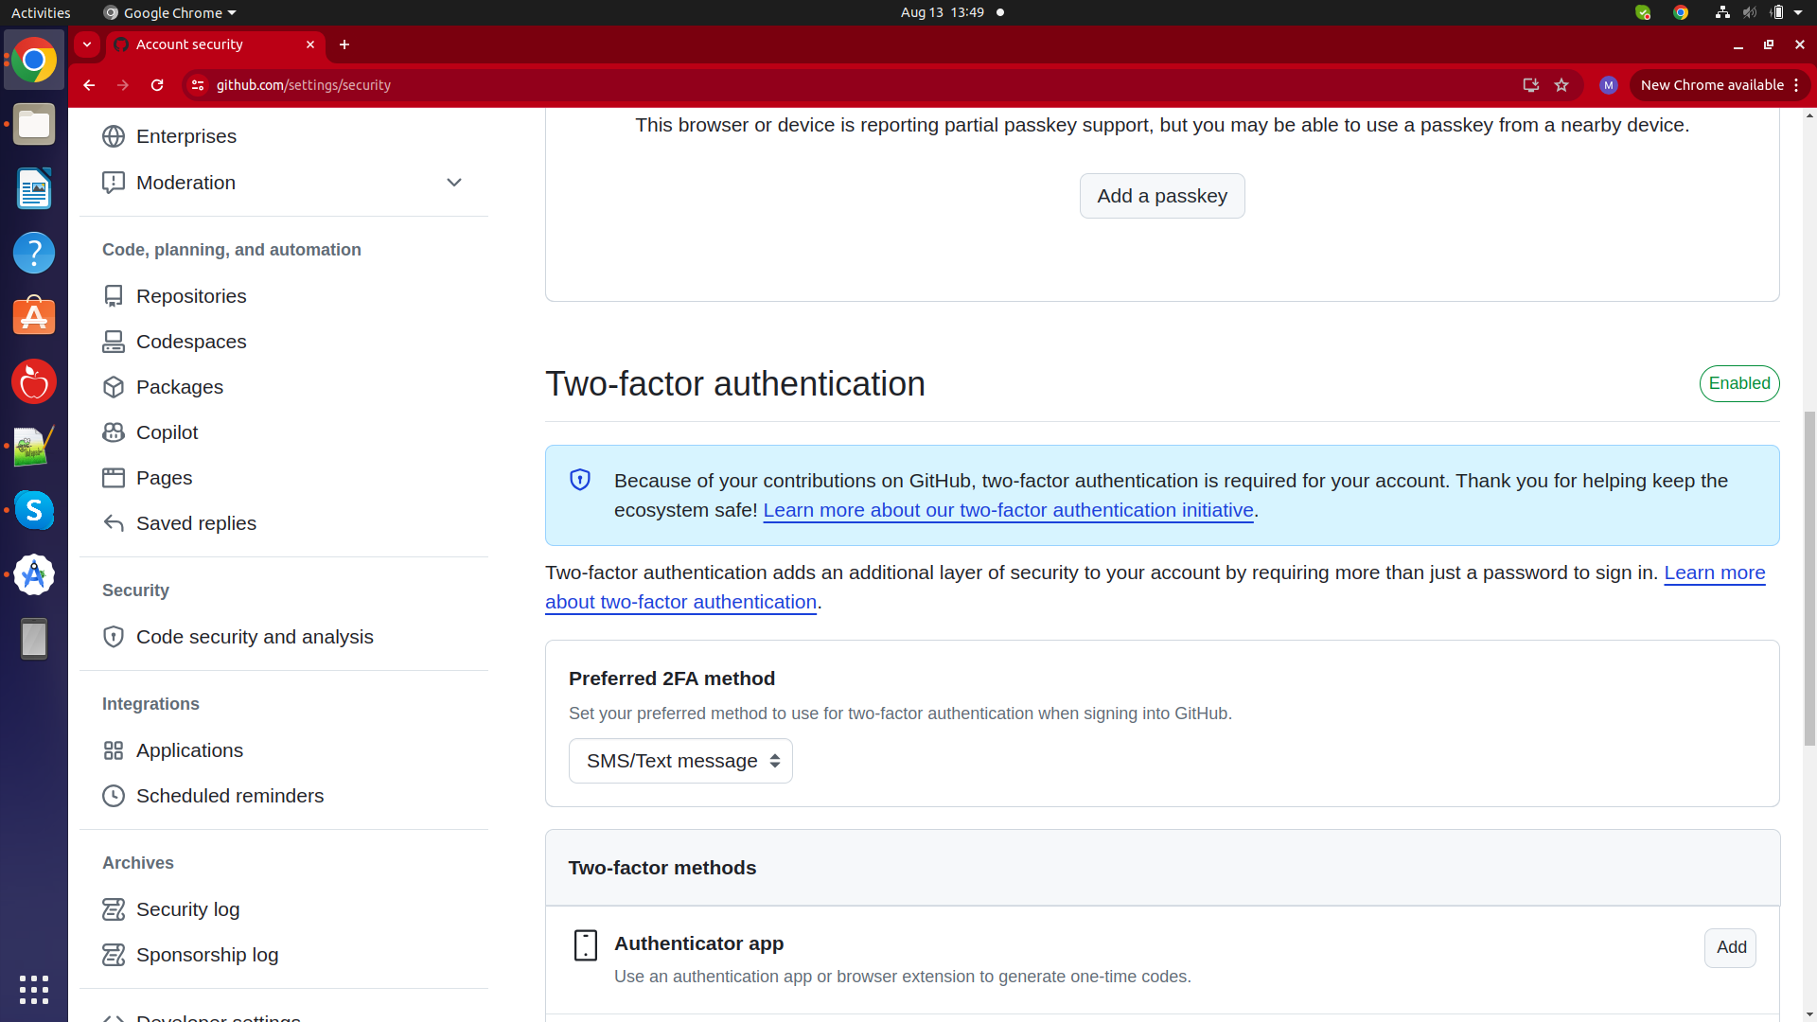Screen dimensions: 1817x1022
Task: Open Help from the Ubuntu dock
Action: click(34, 253)
